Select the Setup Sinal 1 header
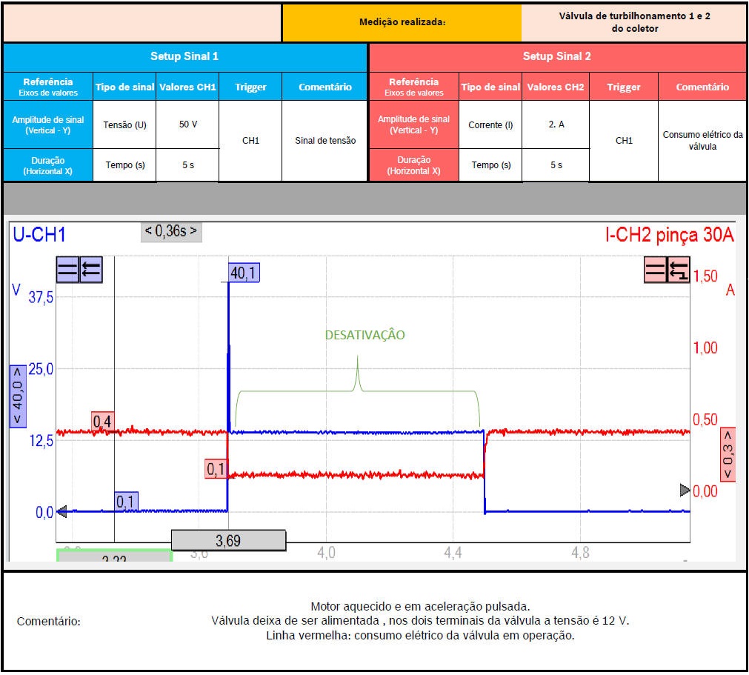 [184, 56]
